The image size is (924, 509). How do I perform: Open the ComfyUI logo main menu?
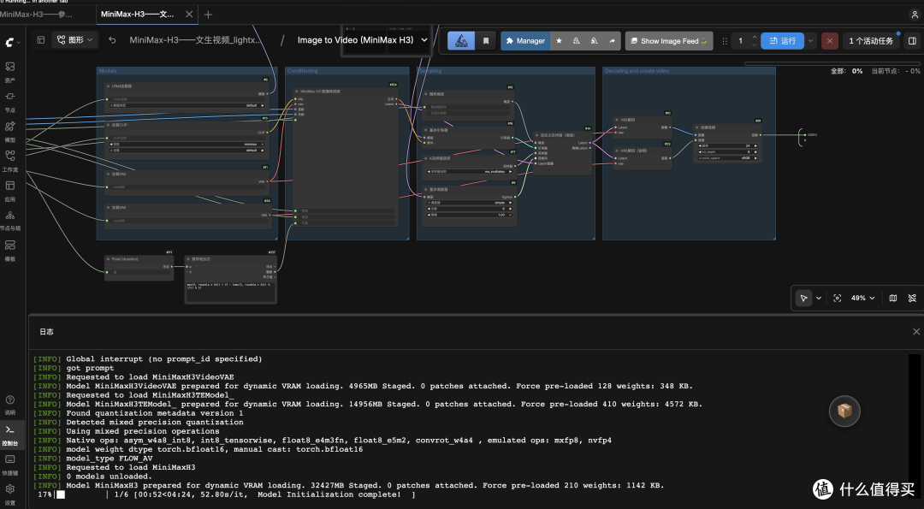tap(9, 43)
